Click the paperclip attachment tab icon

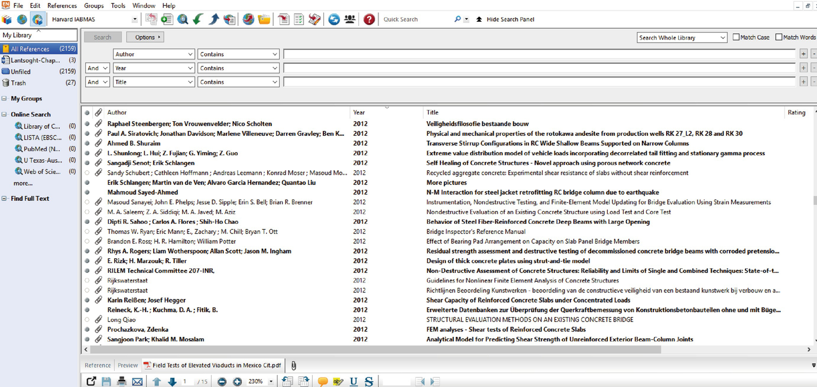[293, 365]
